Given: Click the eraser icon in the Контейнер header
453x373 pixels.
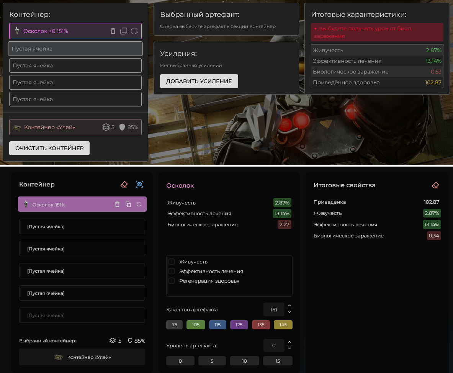Looking at the screenshot, I should (x=124, y=185).
